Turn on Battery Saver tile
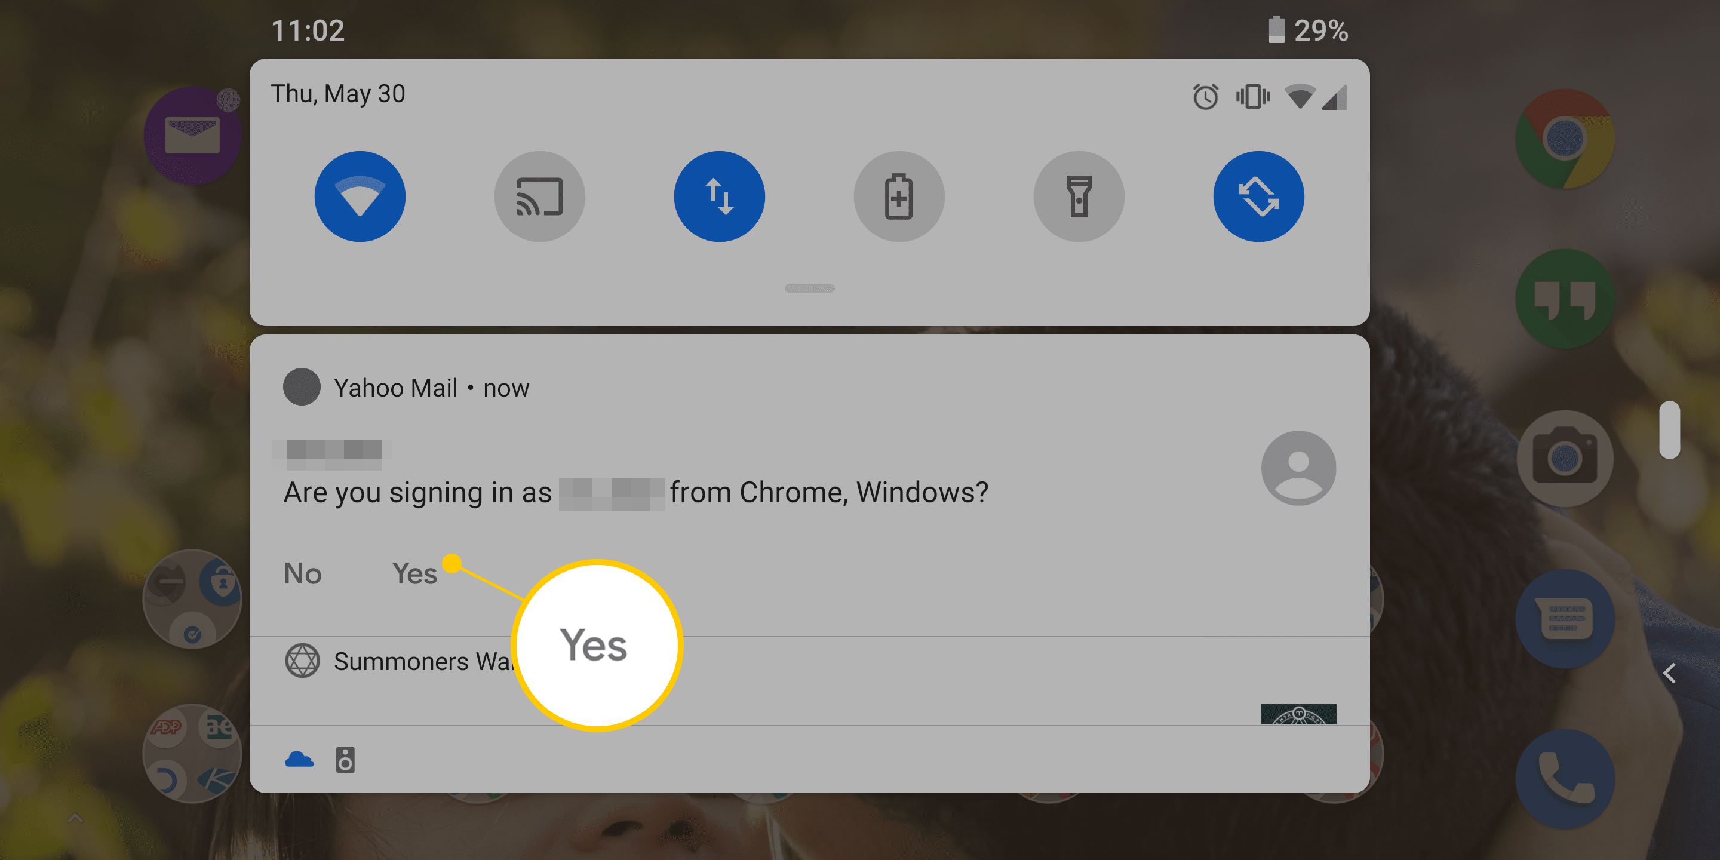Image resolution: width=1720 pixels, height=860 pixels. tap(899, 196)
